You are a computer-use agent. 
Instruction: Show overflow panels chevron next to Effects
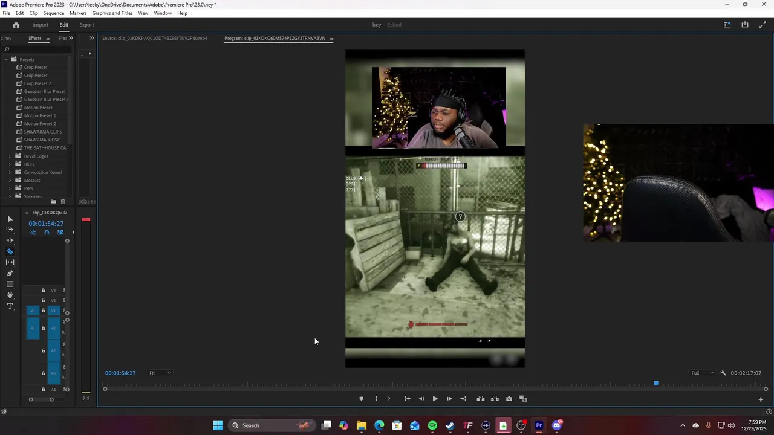(71, 38)
